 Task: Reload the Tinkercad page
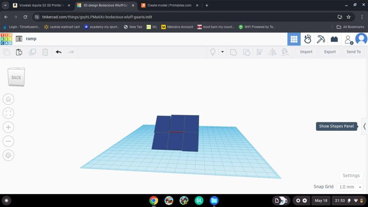coord(25,17)
